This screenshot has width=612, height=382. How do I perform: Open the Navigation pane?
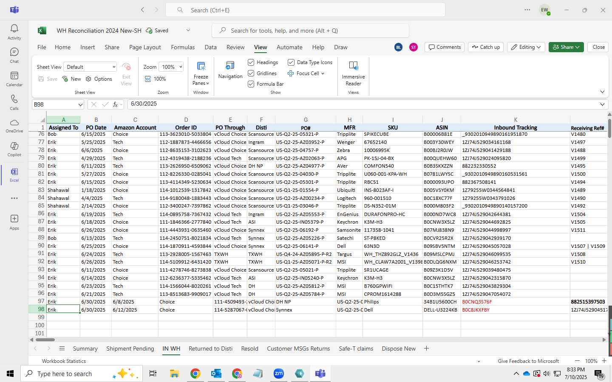coord(230,70)
